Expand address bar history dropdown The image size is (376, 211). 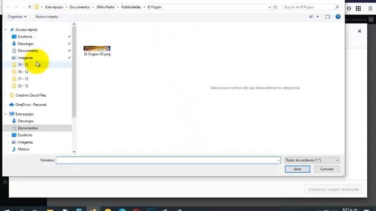tap(269, 7)
